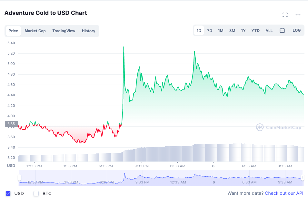The image size is (308, 198).
Task: Switch to the History tab
Action: pos(89,31)
